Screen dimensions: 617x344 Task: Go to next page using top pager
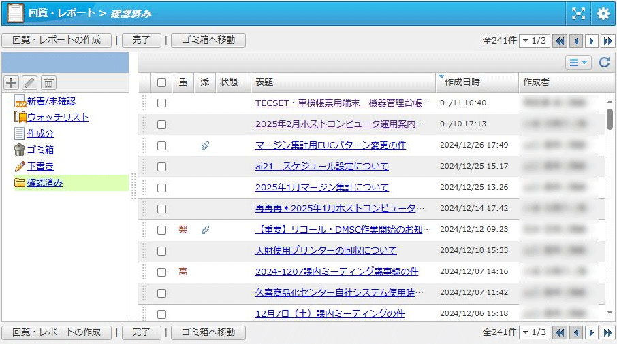[592, 41]
